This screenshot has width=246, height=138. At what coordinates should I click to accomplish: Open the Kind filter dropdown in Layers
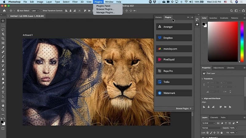point(208,123)
